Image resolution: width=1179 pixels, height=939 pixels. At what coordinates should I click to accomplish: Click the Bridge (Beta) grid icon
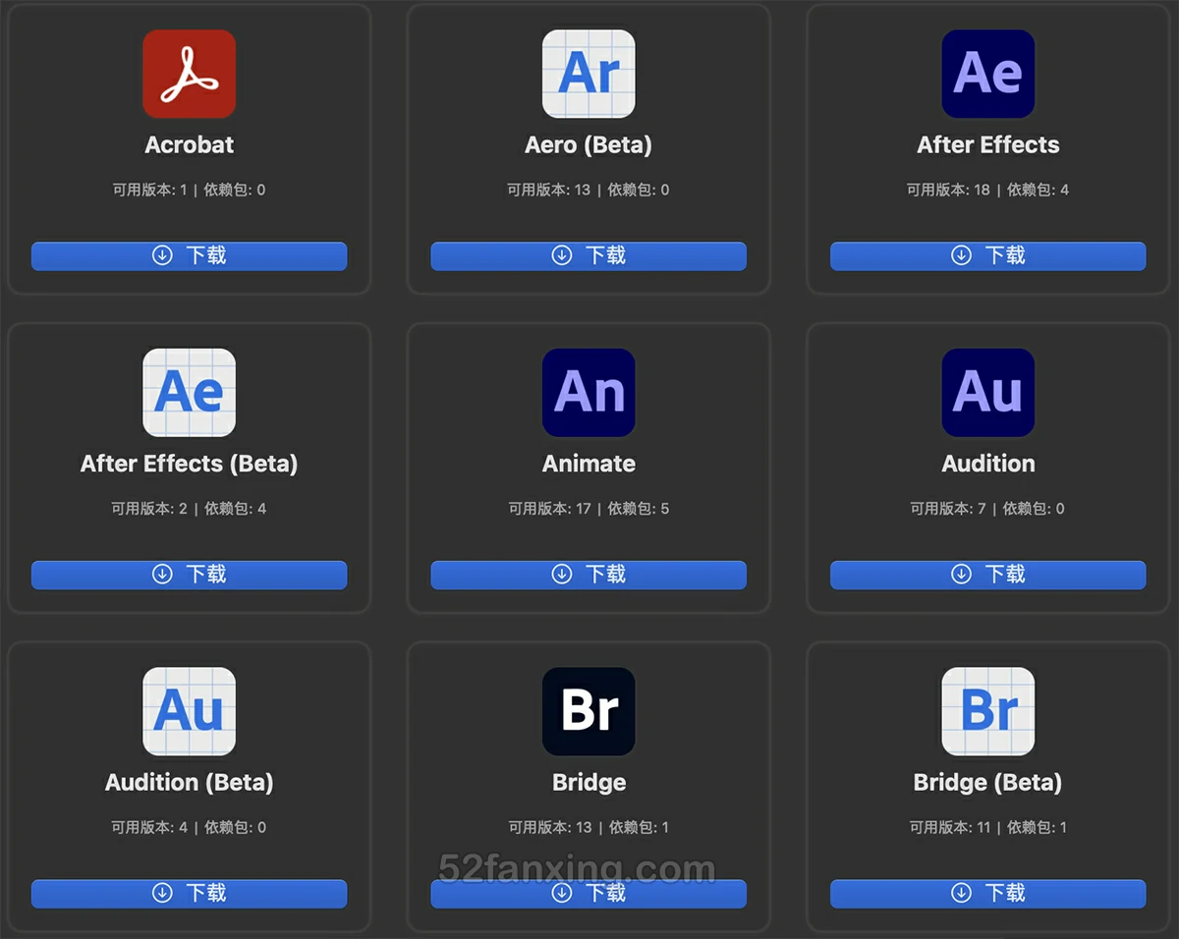pos(988,712)
